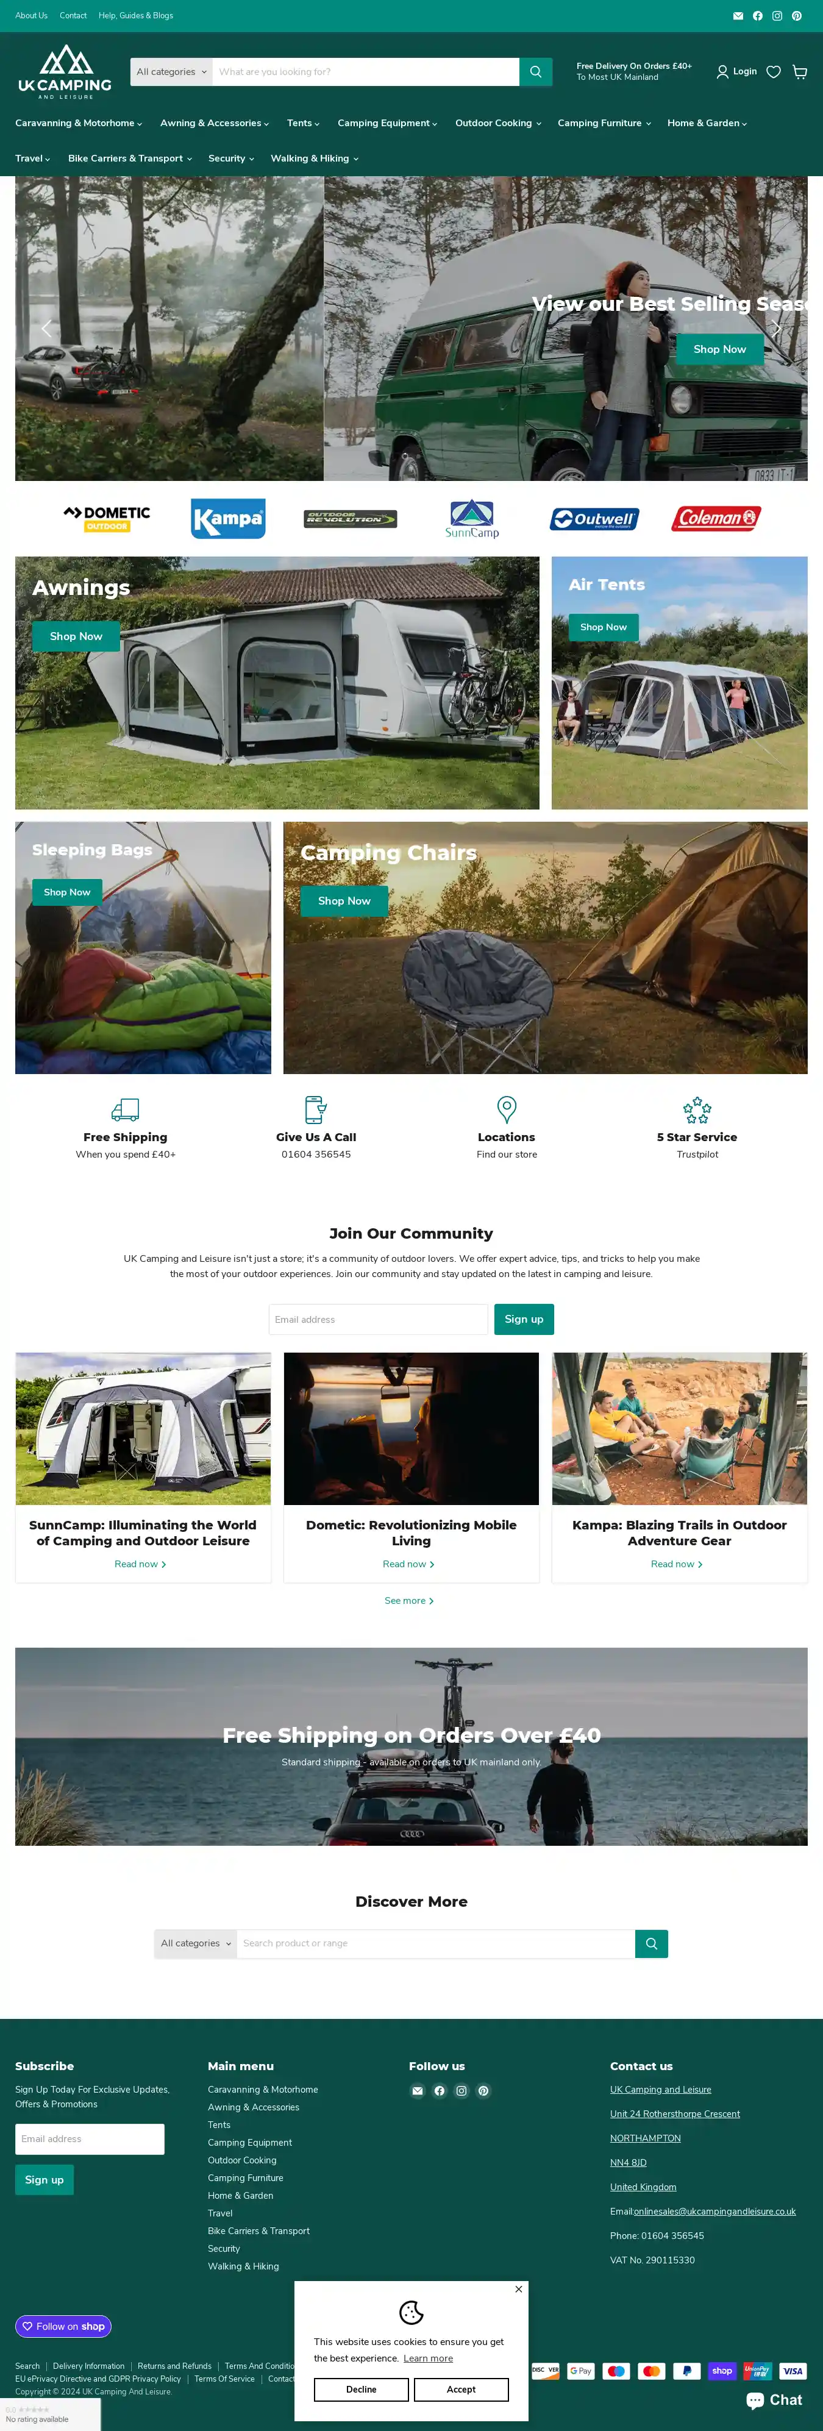Click the Discover More search magnifier button
Image resolution: width=823 pixels, height=2431 pixels.
651,1943
